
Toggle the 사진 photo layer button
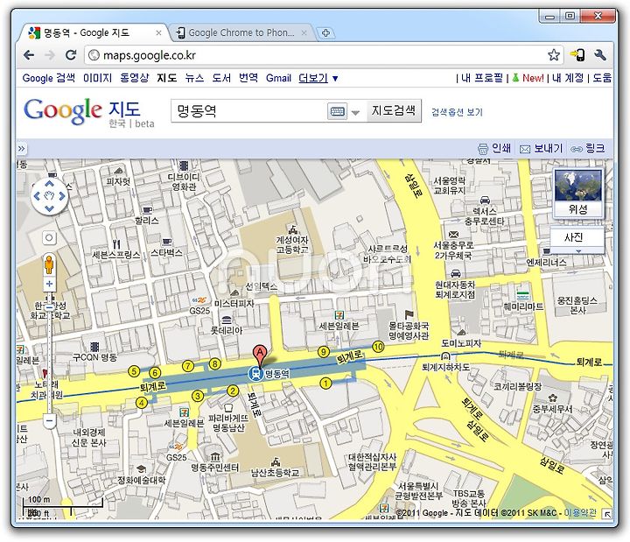[x=573, y=237]
